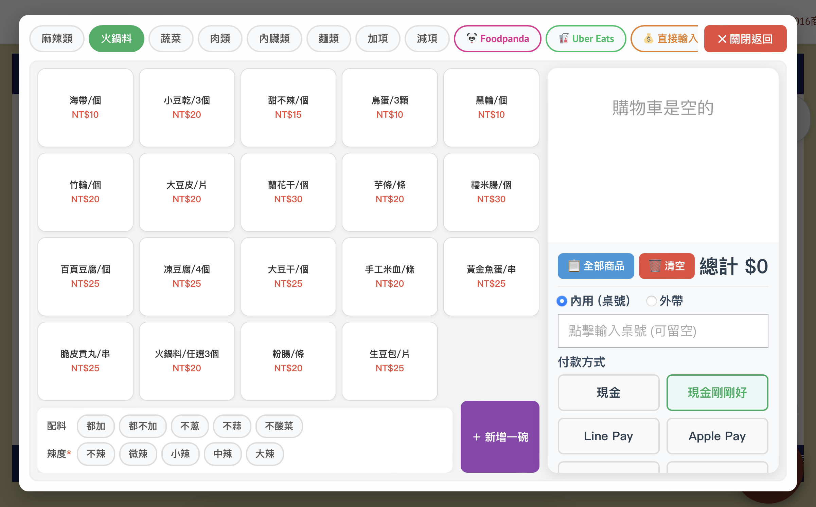Viewport: 816px width, 507px height.
Task: Add 糯米腸/個 item to cart
Action: tap(491, 192)
